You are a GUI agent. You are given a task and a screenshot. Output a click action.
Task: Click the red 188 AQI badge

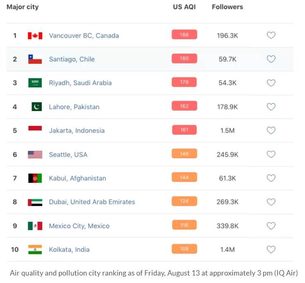[x=184, y=35]
